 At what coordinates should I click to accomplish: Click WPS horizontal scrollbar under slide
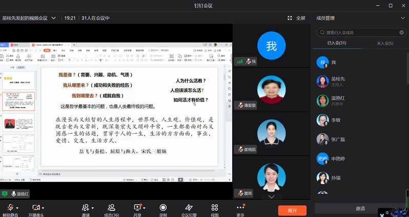128,171
